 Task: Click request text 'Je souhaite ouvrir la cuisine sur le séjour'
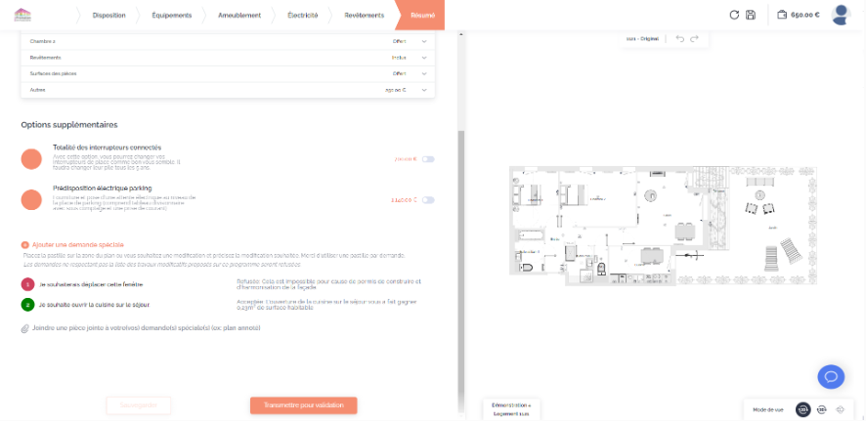click(x=94, y=305)
